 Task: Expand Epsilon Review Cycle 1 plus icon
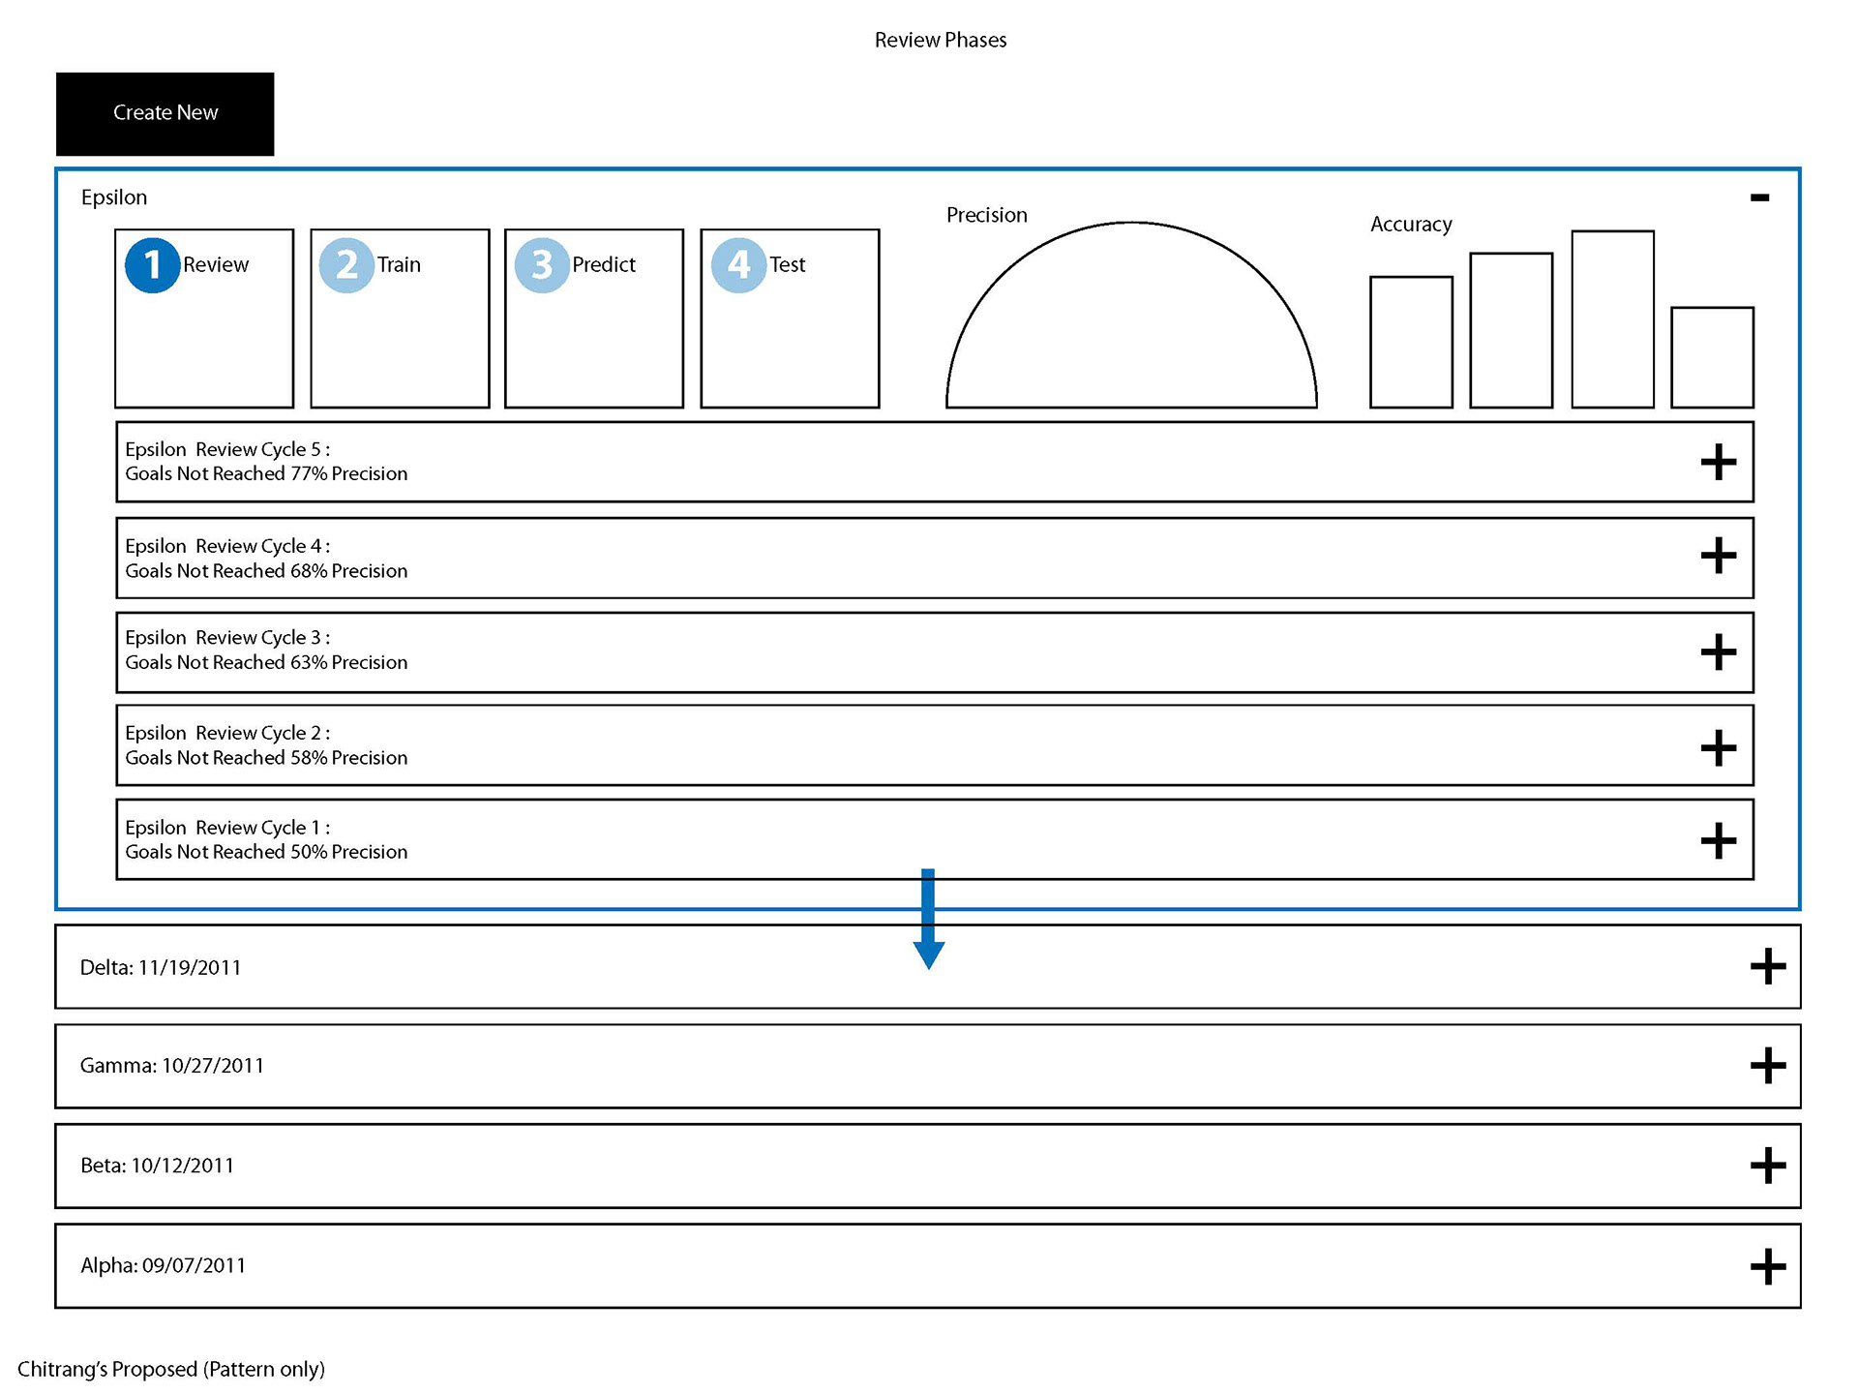pos(1718,840)
